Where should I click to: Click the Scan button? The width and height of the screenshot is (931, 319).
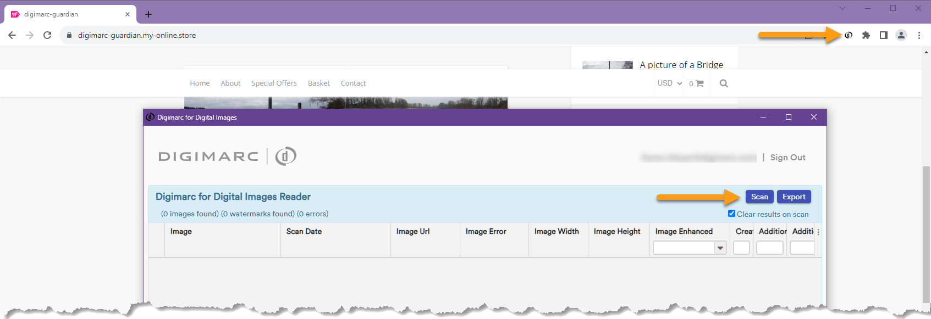[759, 197]
